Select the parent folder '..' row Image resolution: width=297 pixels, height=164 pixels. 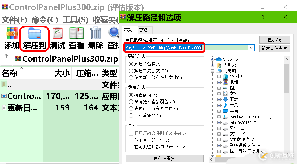(59, 85)
